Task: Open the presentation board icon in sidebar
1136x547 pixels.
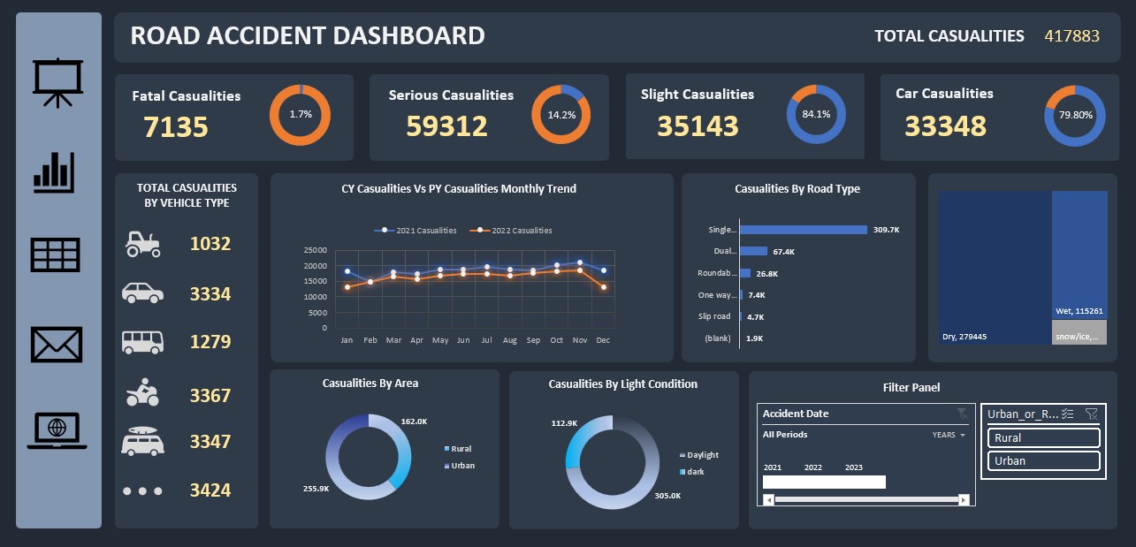Action: pyautogui.click(x=58, y=82)
